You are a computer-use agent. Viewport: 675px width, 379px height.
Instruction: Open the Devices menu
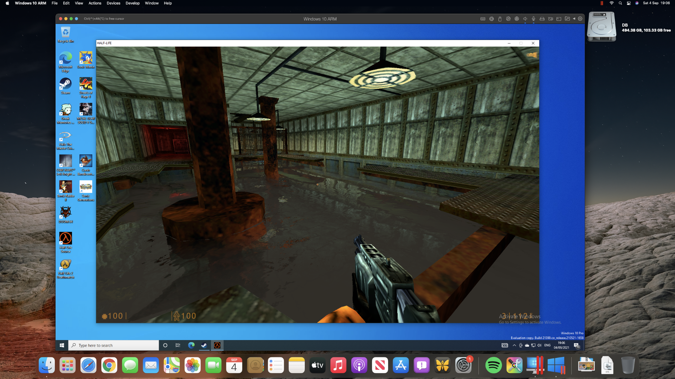point(114,3)
